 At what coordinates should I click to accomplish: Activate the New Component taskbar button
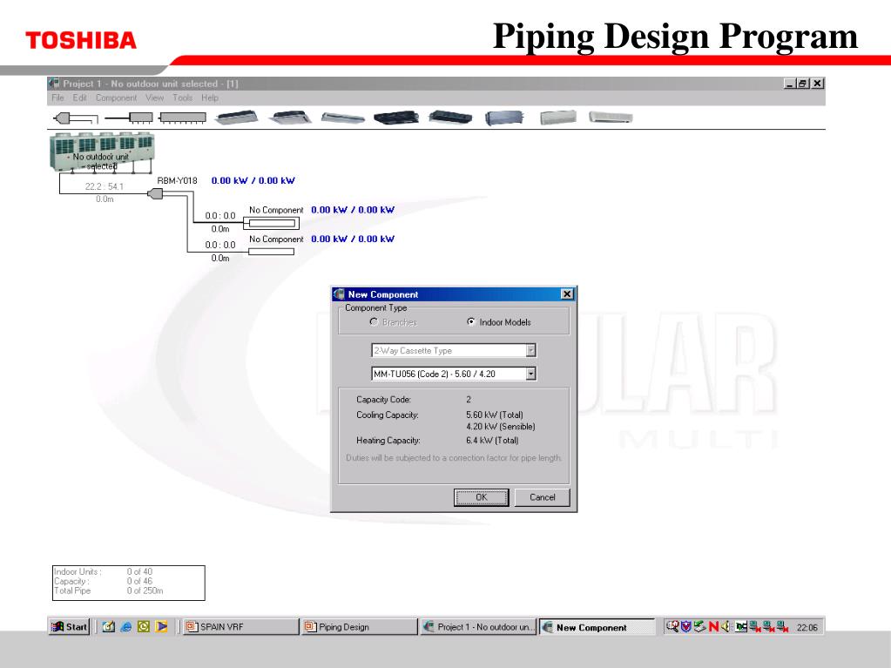pyautogui.click(x=597, y=626)
